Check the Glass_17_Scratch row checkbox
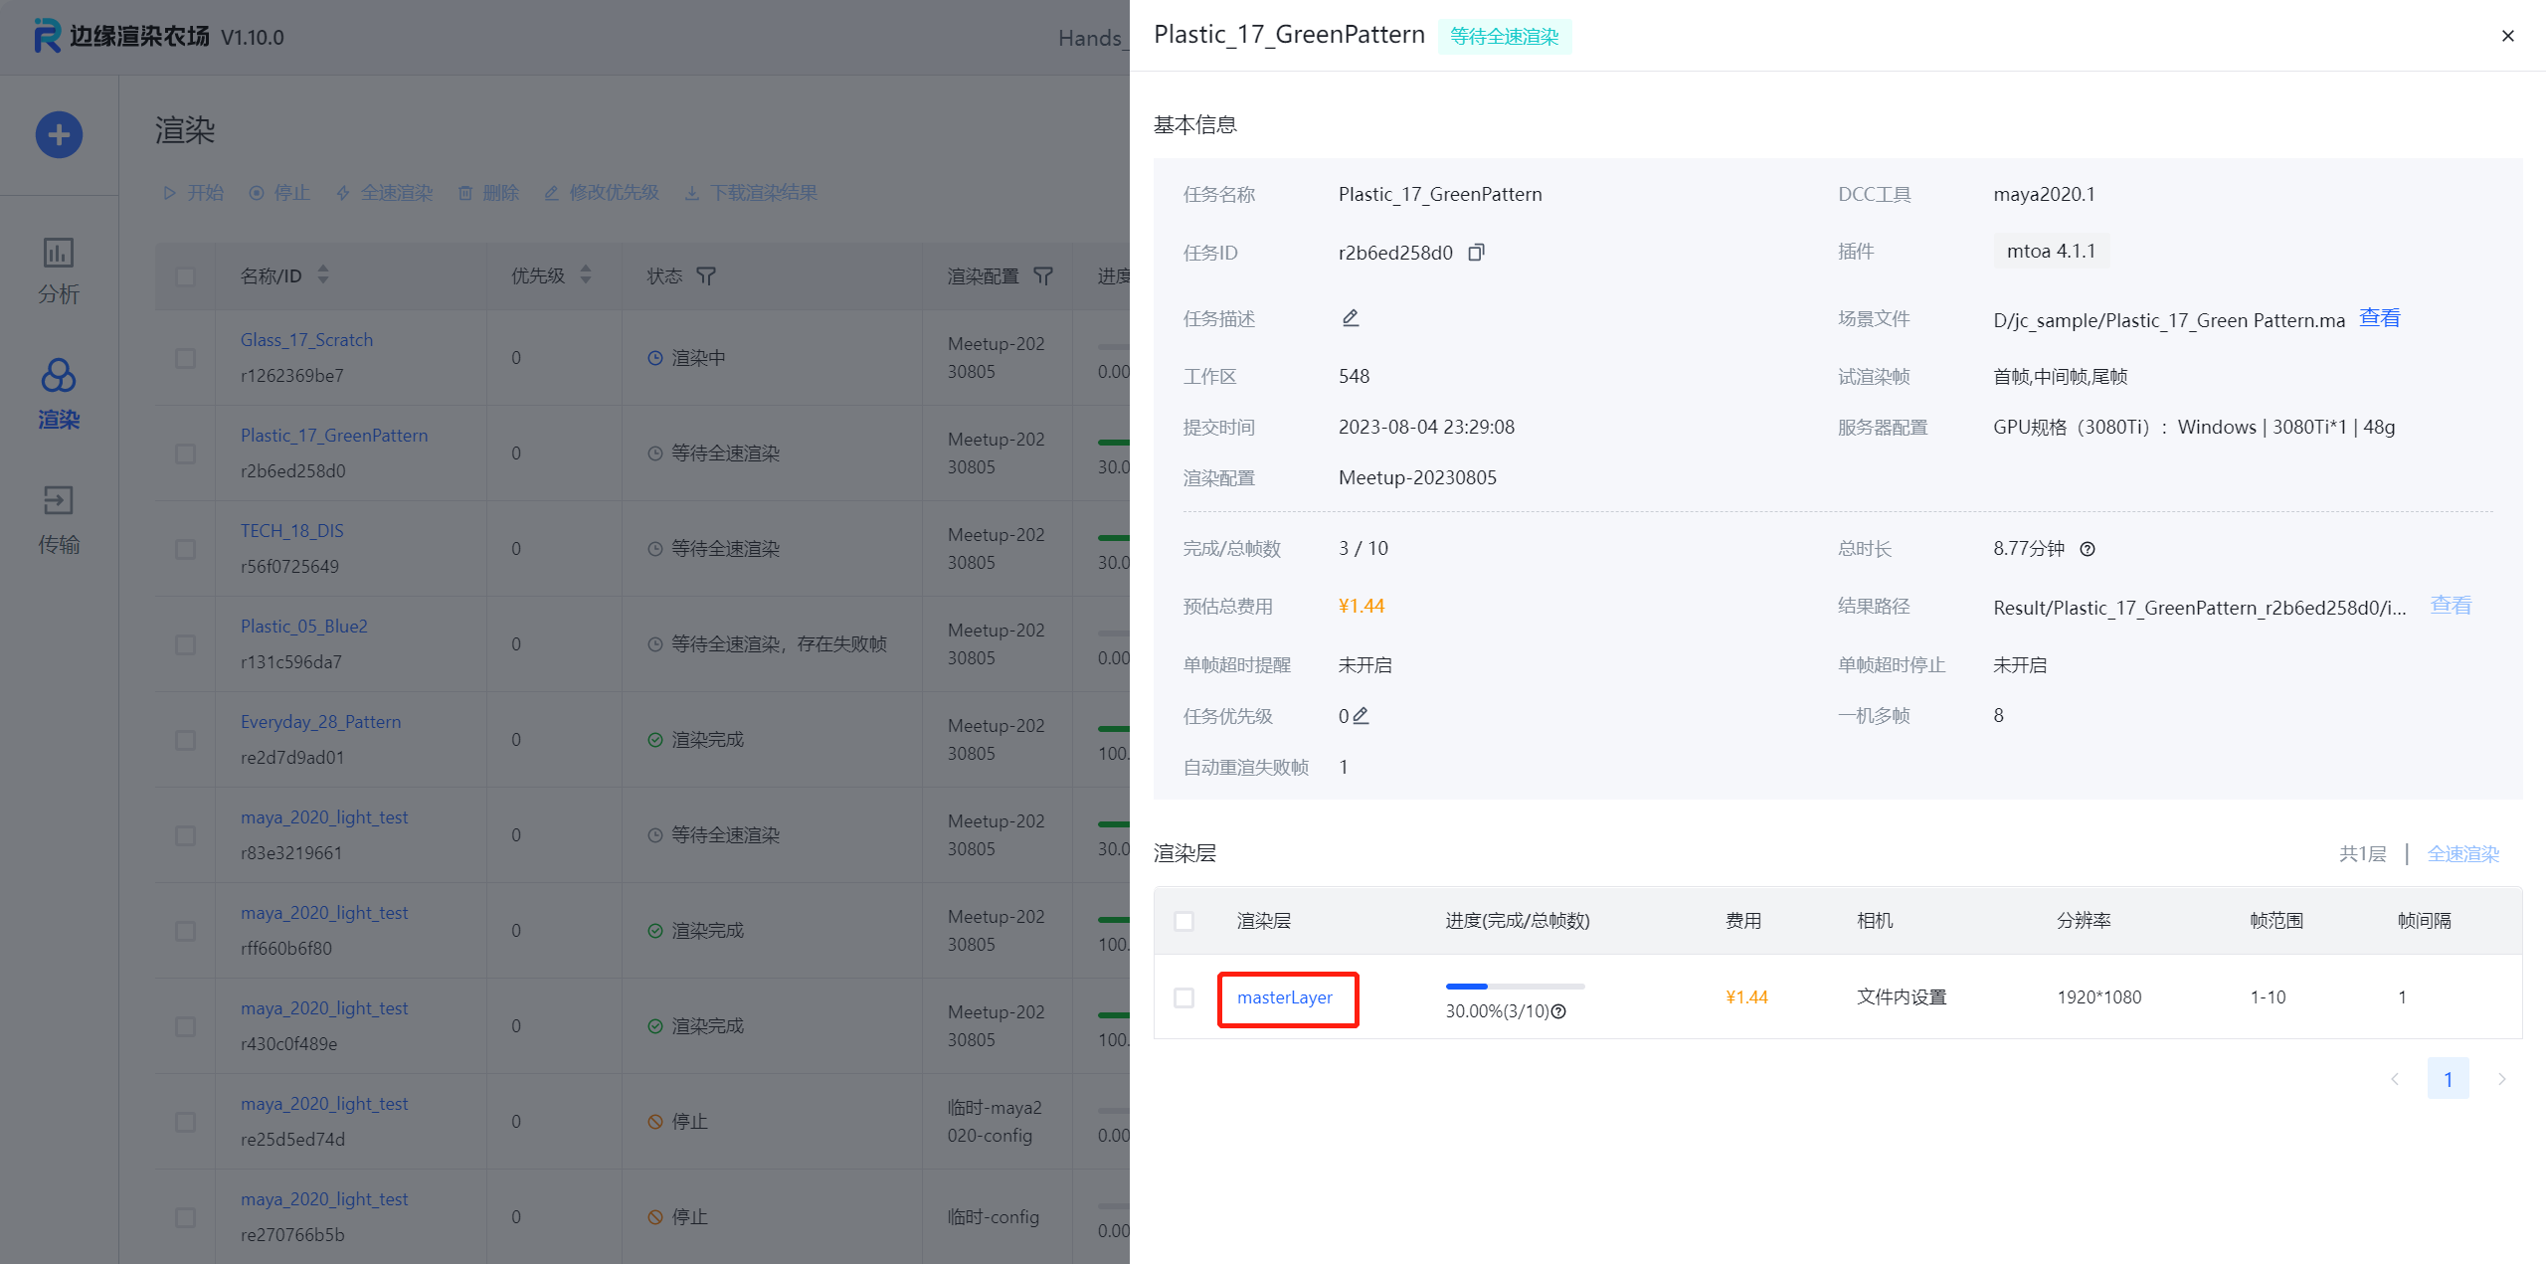 tap(185, 358)
